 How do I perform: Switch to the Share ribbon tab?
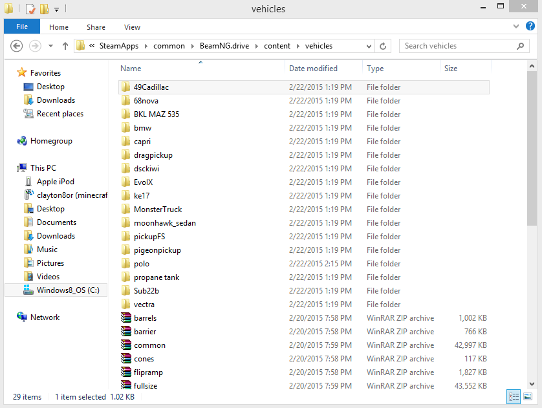(96, 27)
